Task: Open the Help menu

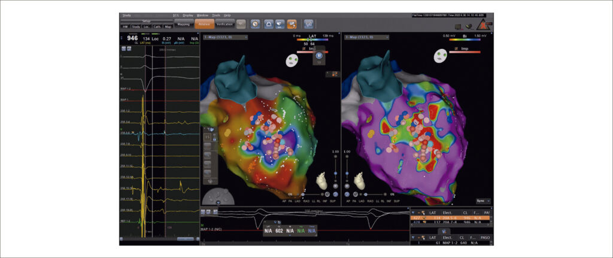Action: click(227, 15)
